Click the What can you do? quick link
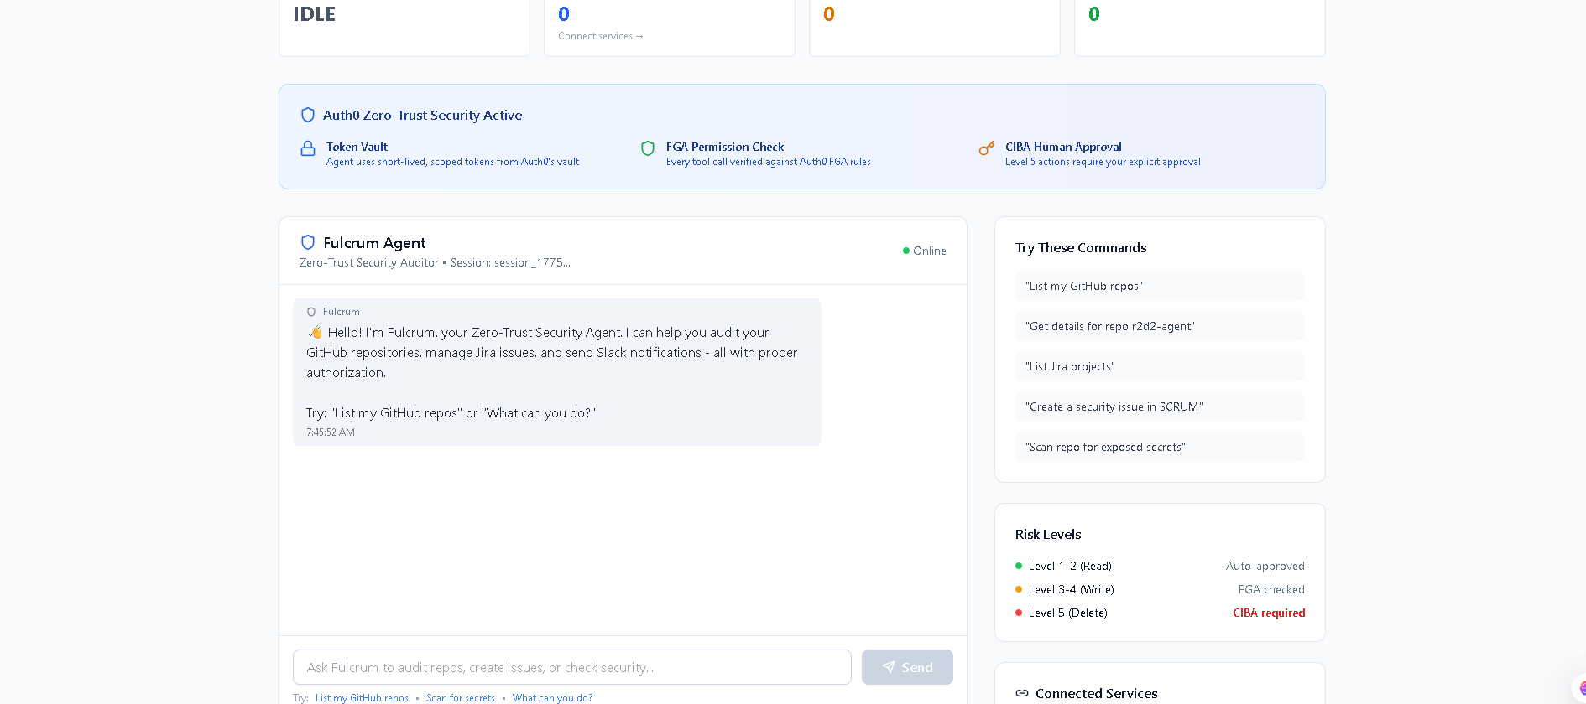 tap(552, 698)
